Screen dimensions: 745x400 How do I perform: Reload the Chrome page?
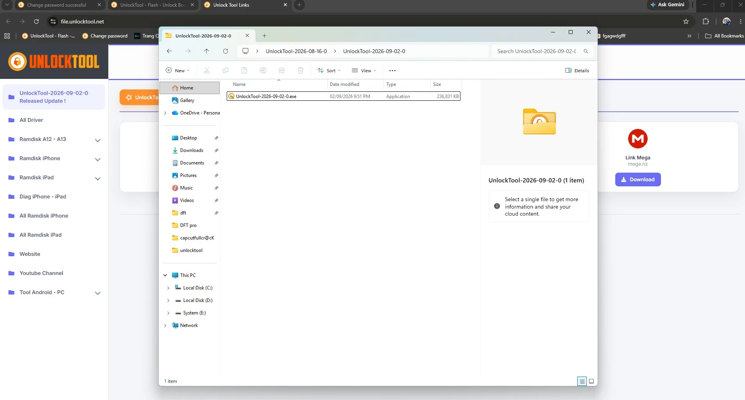[36, 21]
